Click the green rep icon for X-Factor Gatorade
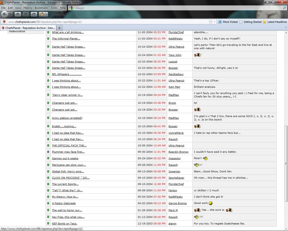The image size is (288, 231). (x=48, y=203)
